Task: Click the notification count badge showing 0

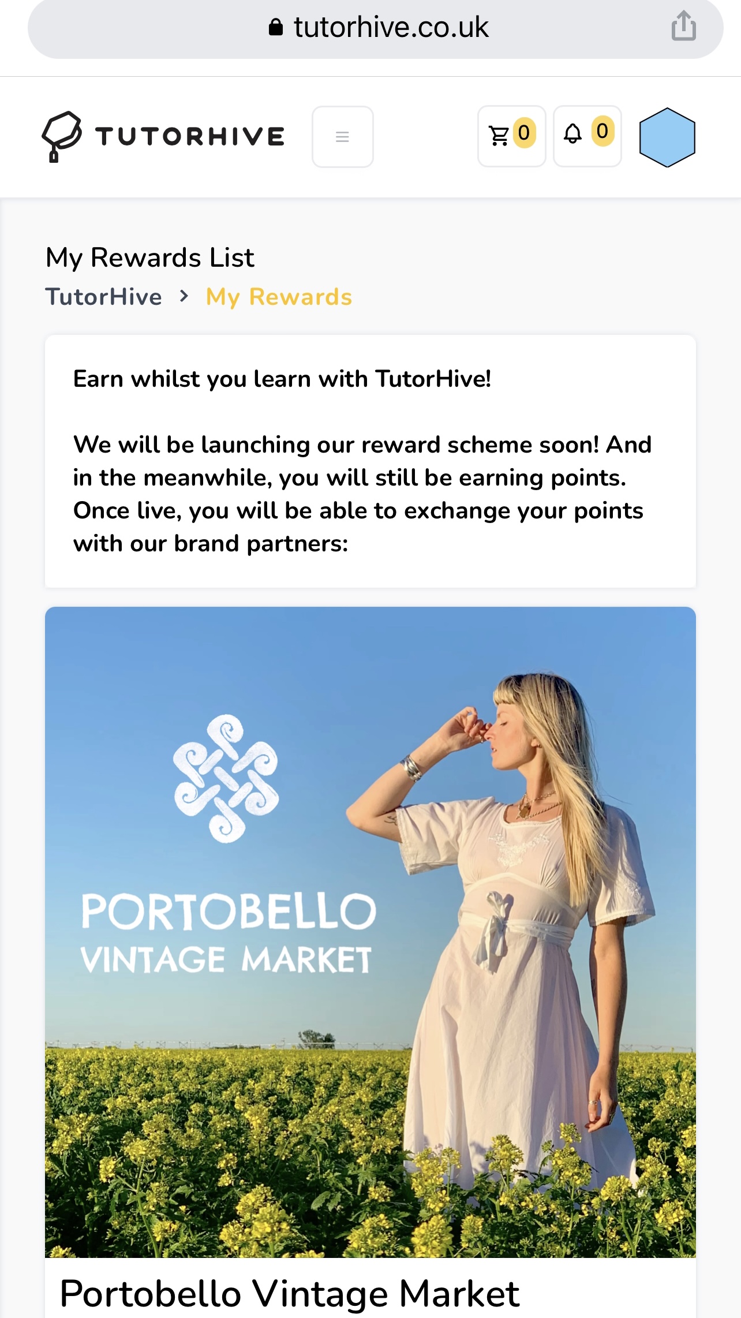Action: point(602,132)
